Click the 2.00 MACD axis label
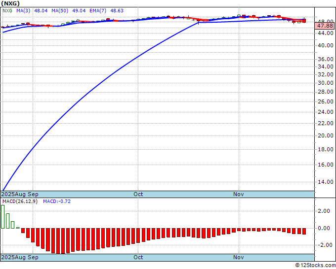This screenshot has width=336, height=269. 325,211
